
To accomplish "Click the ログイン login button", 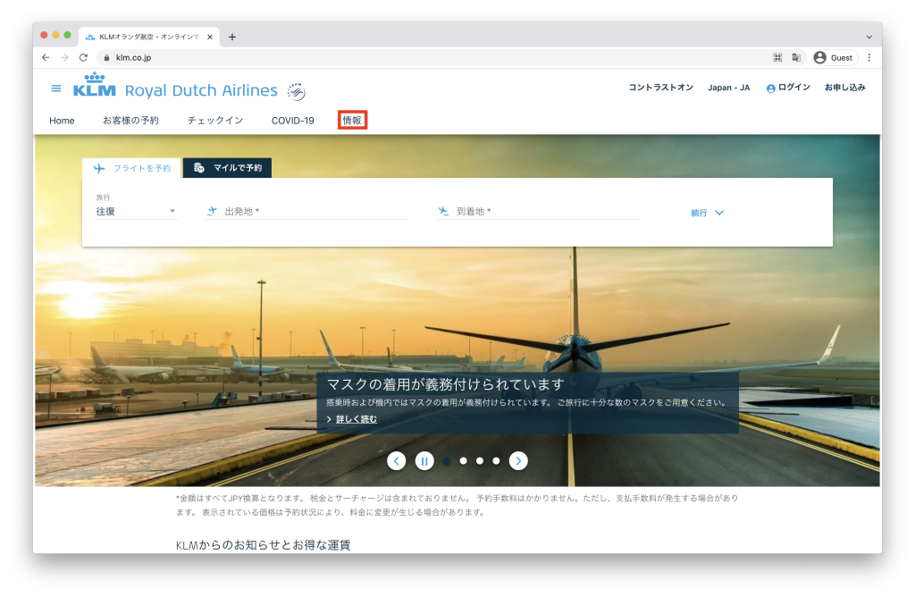I will (x=788, y=88).
